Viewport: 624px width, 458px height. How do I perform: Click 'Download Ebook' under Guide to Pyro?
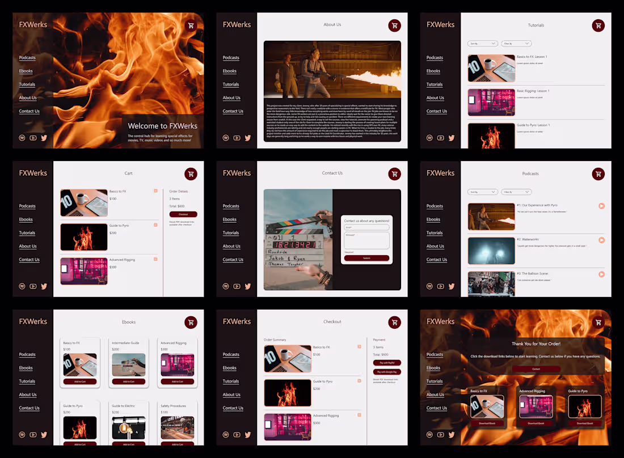584,422
